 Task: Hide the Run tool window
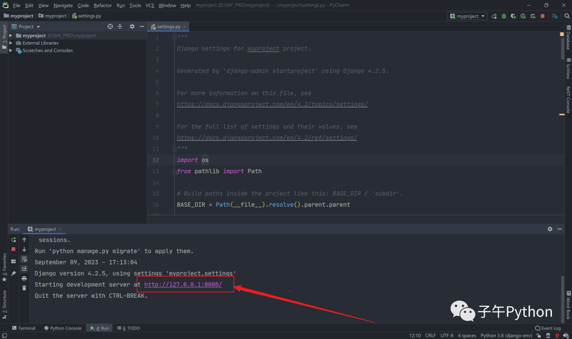[560, 229]
